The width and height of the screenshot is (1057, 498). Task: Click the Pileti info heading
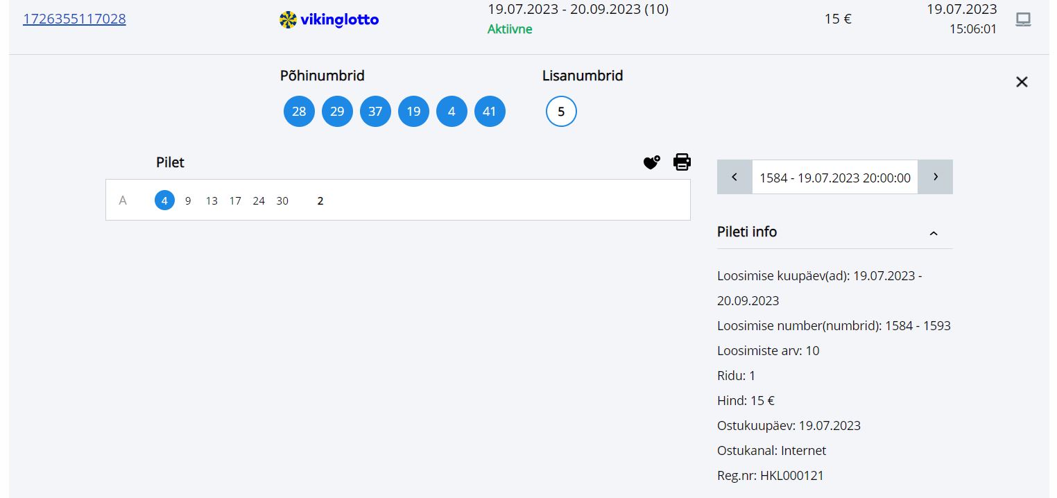pos(746,232)
